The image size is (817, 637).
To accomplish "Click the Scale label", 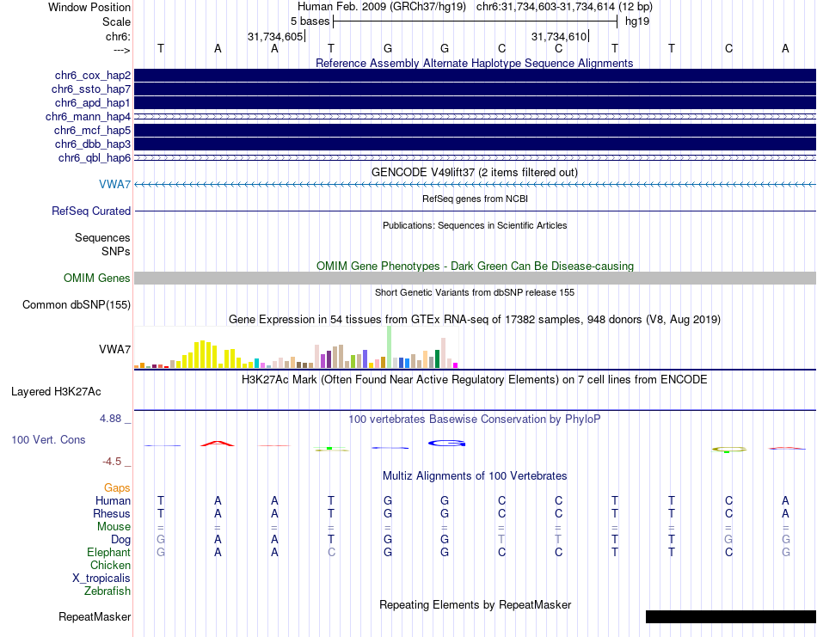I will tap(117, 21).
